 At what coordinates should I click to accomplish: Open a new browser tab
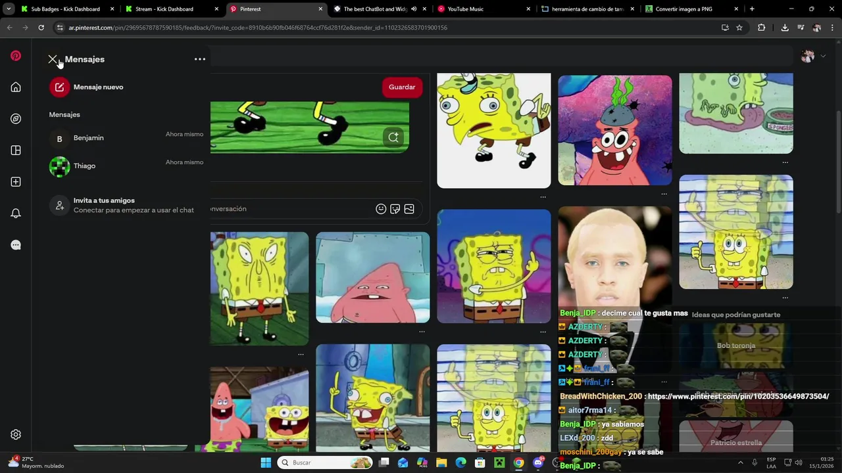click(x=752, y=9)
